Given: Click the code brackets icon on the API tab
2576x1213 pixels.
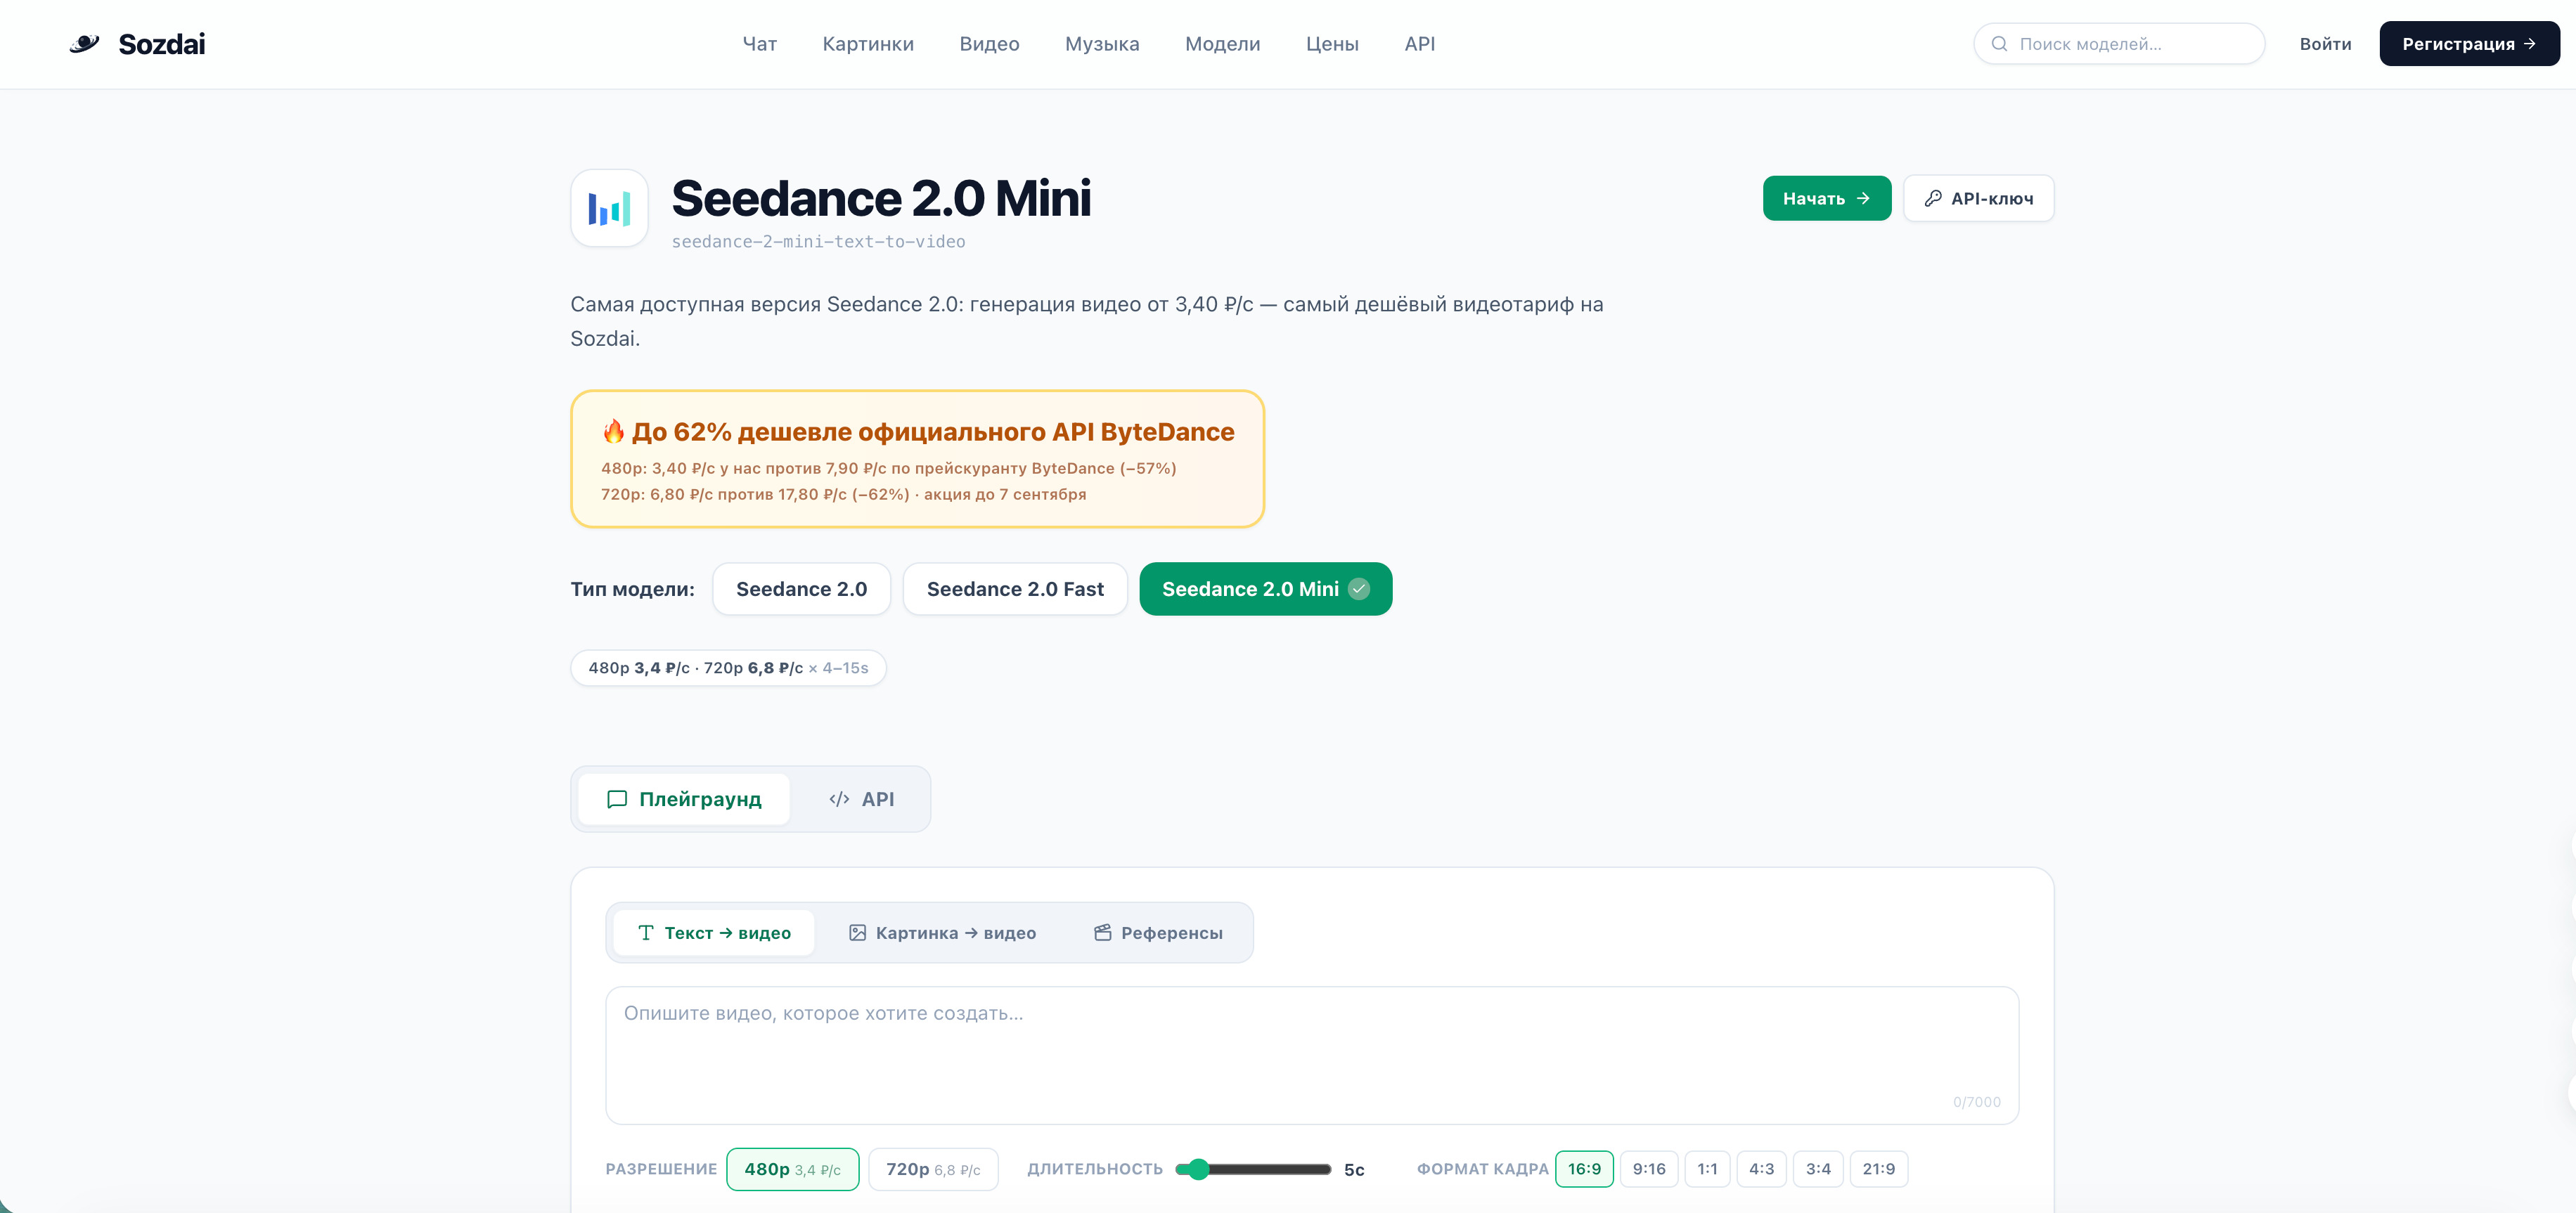Looking at the screenshot, I should point(839,799).
